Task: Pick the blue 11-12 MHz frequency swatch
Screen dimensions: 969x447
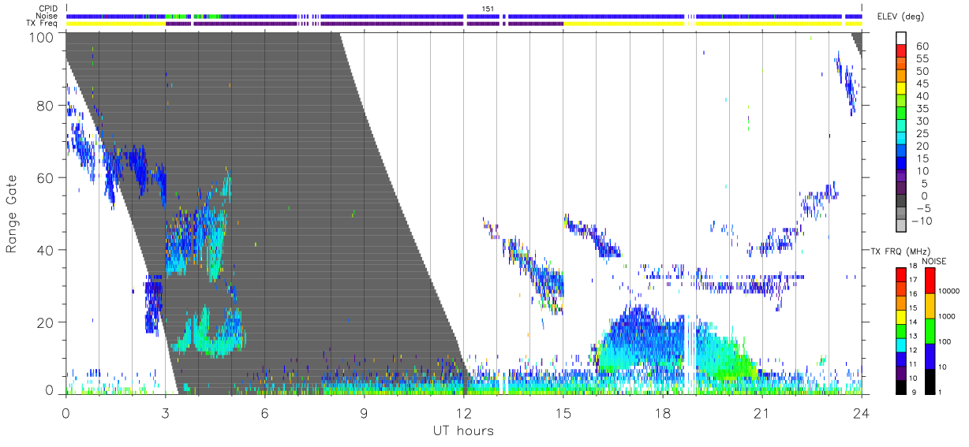Action: click(901, 358)
